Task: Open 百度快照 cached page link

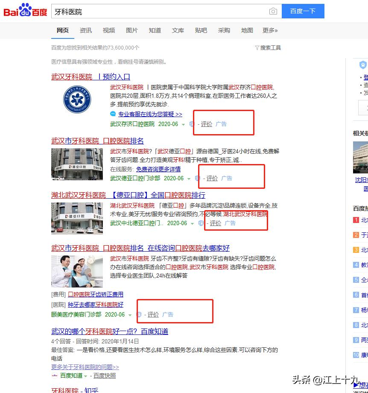Action: click(105, 375)
